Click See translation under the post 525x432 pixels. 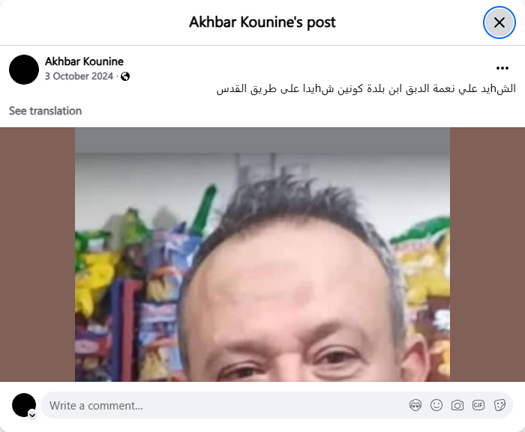(x=45, y=111)
